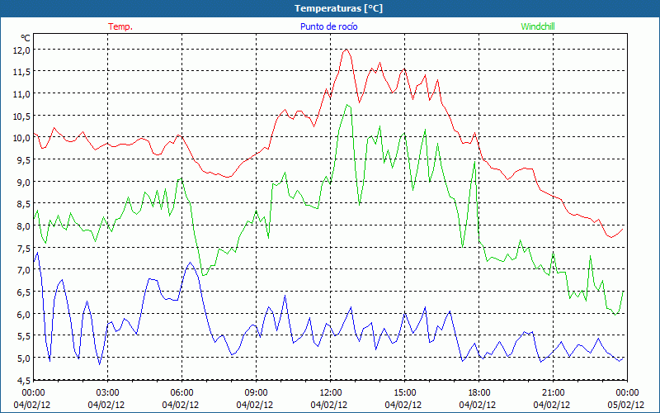Click the Temperaturas [°C] chart title
Viewport: 660px width, 413px height.
coord(338,8)
